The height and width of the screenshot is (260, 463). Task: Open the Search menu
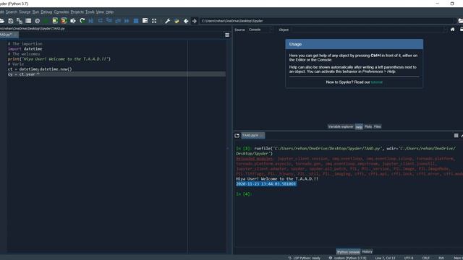[12, 12]
